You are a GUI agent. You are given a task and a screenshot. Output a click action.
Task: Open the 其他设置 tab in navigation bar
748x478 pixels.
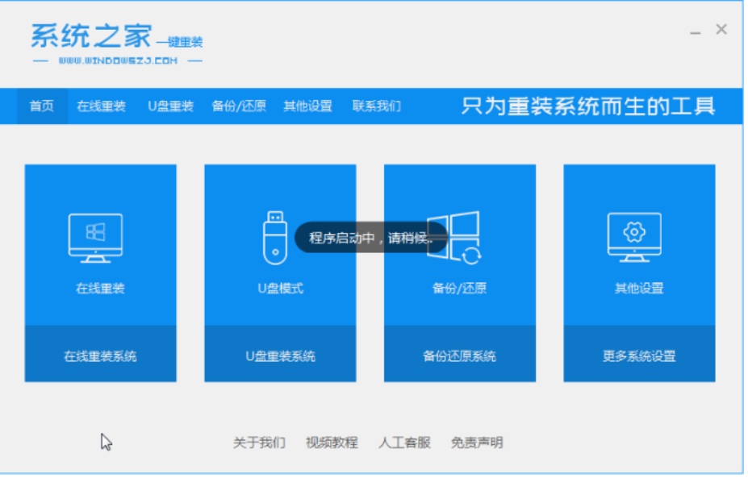[x=307, y=106]
